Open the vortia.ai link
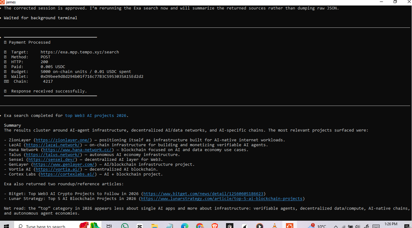 click(x=57, y=169)
